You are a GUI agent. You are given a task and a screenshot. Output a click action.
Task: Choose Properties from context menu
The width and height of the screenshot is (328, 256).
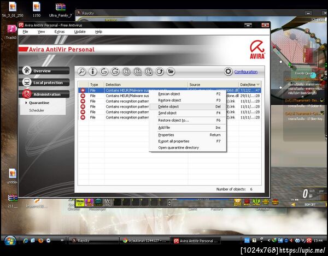[x=188, y=135]
